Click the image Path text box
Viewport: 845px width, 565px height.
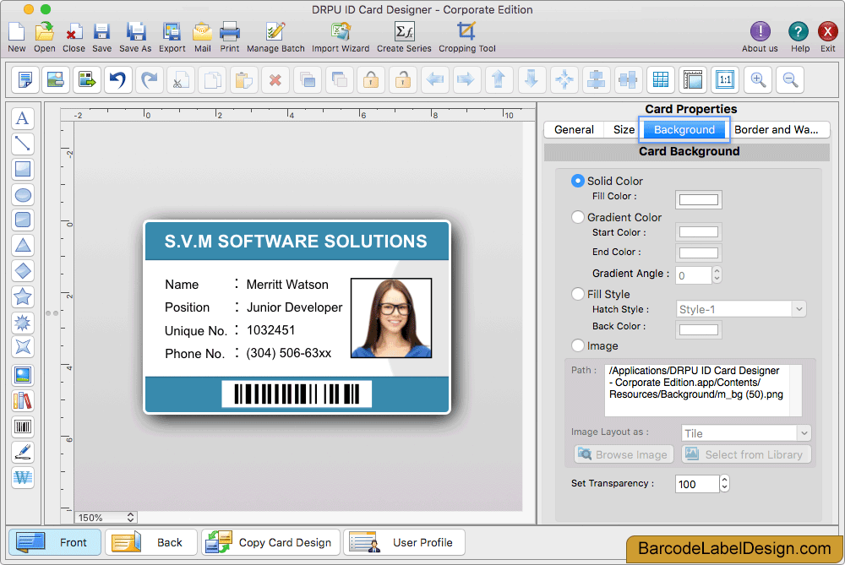click(x=703, y=390)
